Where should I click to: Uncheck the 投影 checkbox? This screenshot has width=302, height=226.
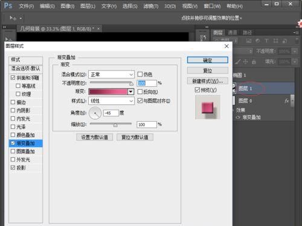13,168
